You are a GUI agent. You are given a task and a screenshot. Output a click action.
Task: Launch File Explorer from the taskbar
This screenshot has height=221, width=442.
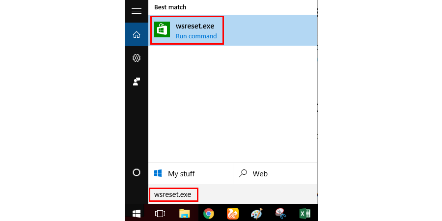184,214
